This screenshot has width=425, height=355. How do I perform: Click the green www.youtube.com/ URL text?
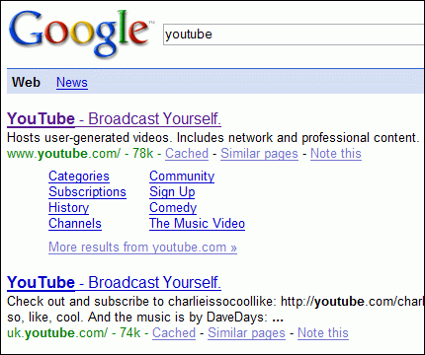(64, 154)
